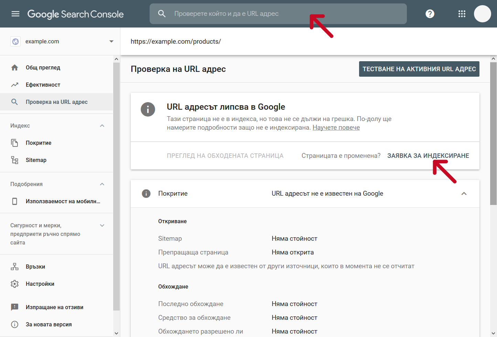Click the info icon in Покритие row
This screenshot has width=497, height=337.
click(x=146, y=194)
